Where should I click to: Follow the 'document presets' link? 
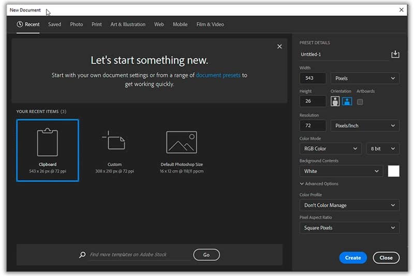(x=218, y=75)
